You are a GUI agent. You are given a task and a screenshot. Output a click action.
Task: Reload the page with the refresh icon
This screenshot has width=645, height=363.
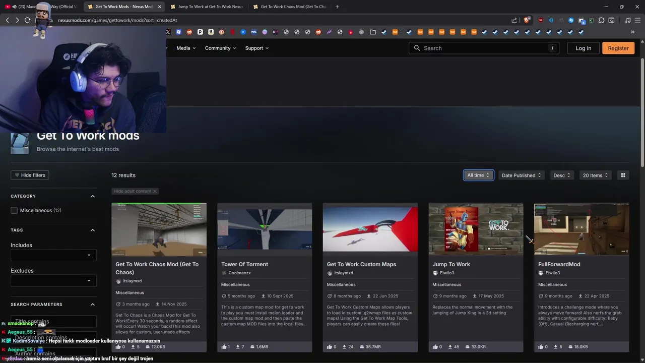point(27,20)
